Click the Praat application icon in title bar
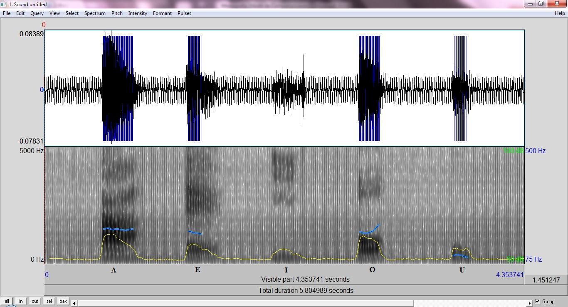This screenshot has width=568, height=307. point(4,4)
